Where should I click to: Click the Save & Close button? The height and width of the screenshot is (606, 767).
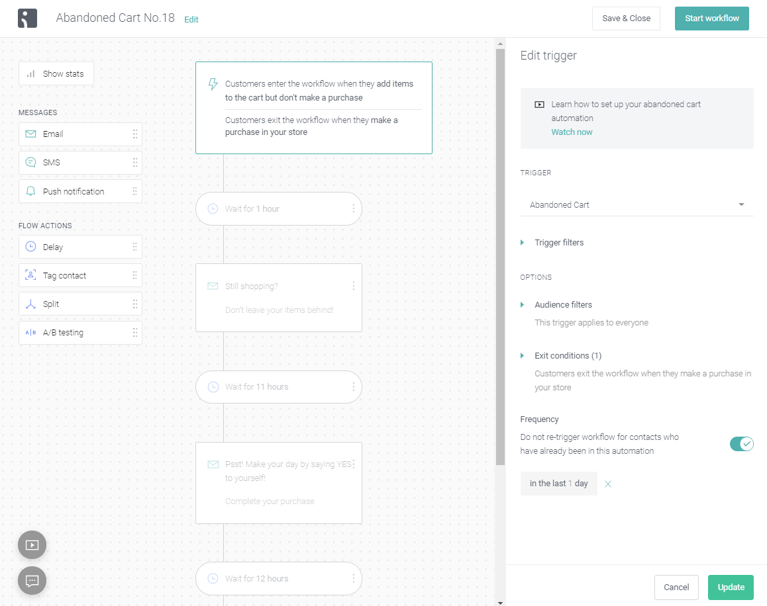pos(626,19)
